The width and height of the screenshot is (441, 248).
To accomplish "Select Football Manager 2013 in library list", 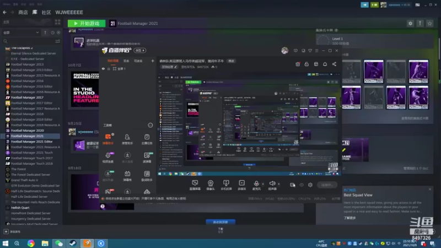I will [x=27, y=64].
